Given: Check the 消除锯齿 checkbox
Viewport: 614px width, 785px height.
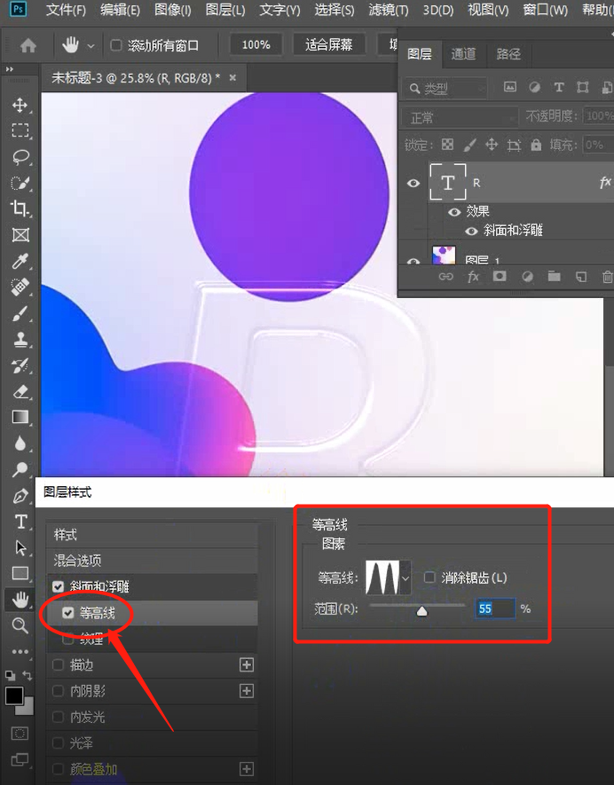Looking at the screenshot, I should click(429, 577).
